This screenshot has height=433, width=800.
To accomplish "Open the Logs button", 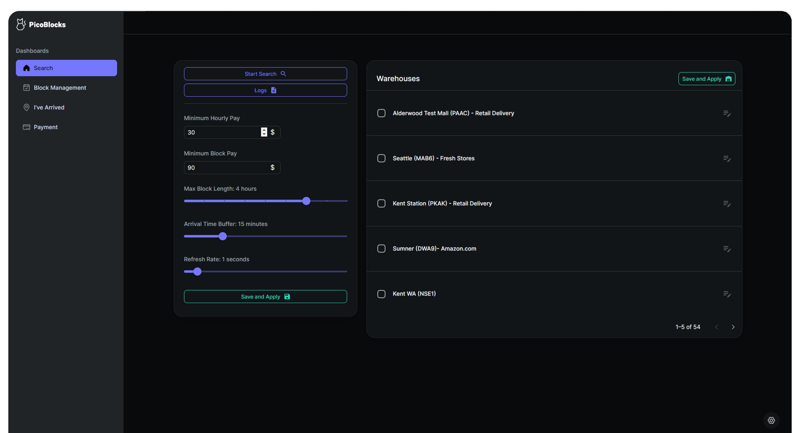I will tap(265, 90).
